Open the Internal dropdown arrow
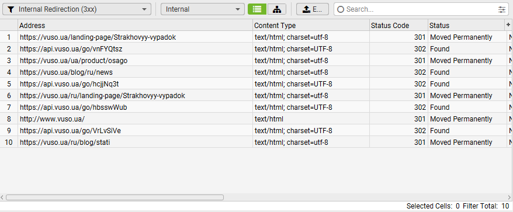The width and height of the screenshot is (513, 212). (238, 9)
